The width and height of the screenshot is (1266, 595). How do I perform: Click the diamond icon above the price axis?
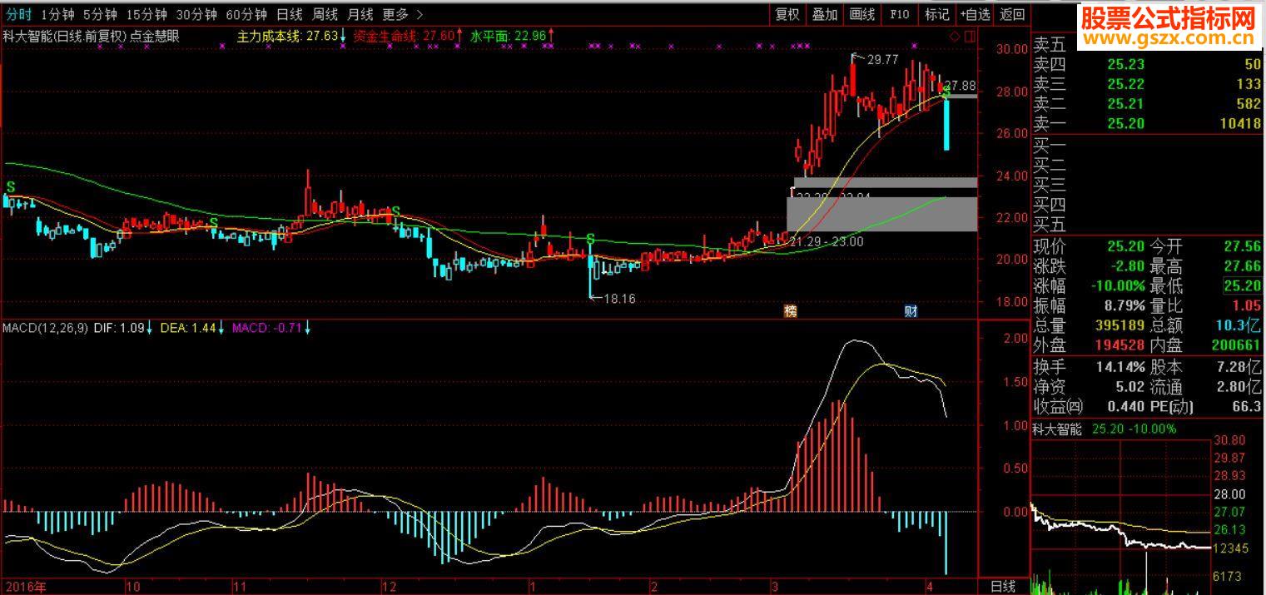tap(954, 37)
